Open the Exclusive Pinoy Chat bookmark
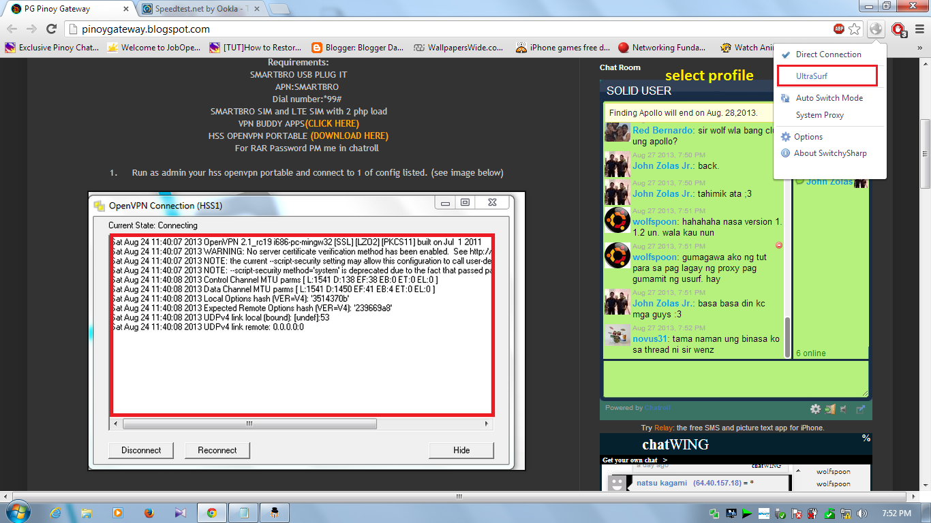 52,48
